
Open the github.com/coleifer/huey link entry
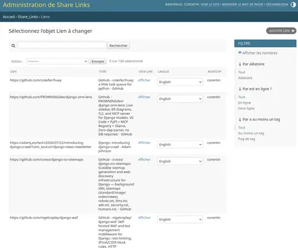(x=35, y=80)
